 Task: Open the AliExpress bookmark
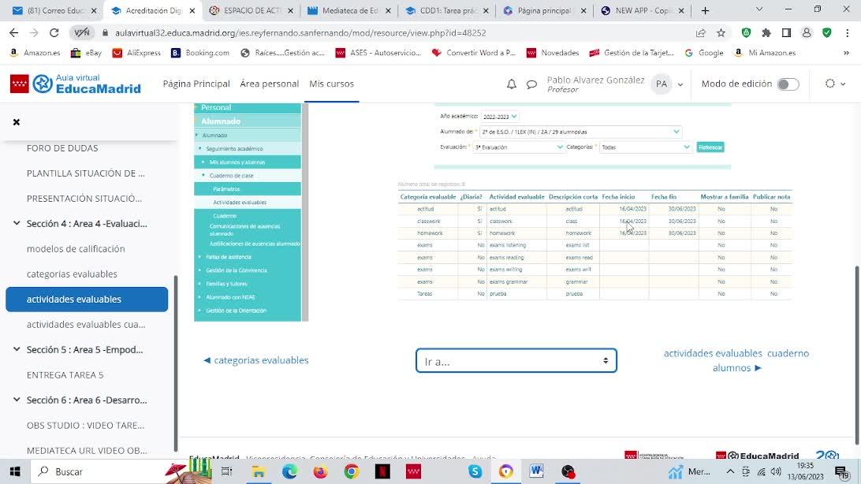click(x=136, y=53)
